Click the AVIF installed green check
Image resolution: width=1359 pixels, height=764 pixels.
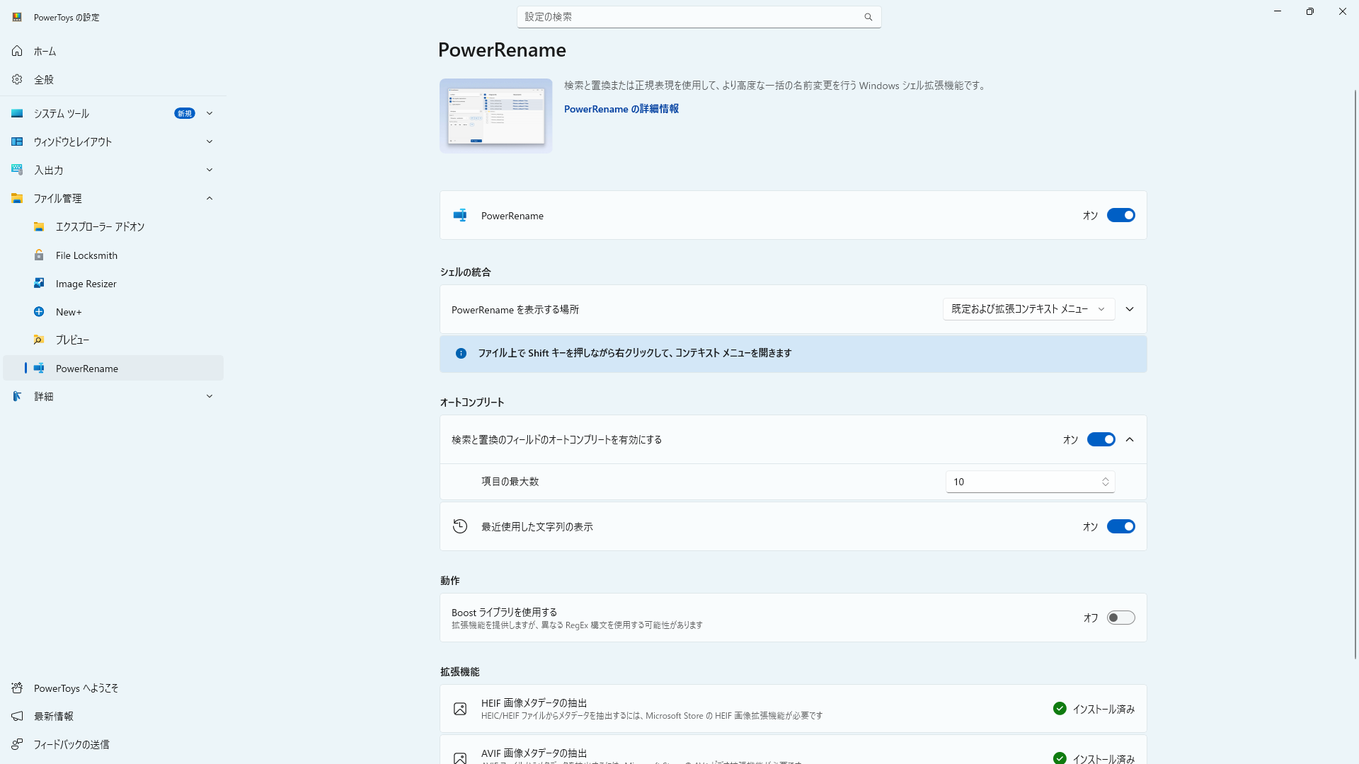point(1060,758)
